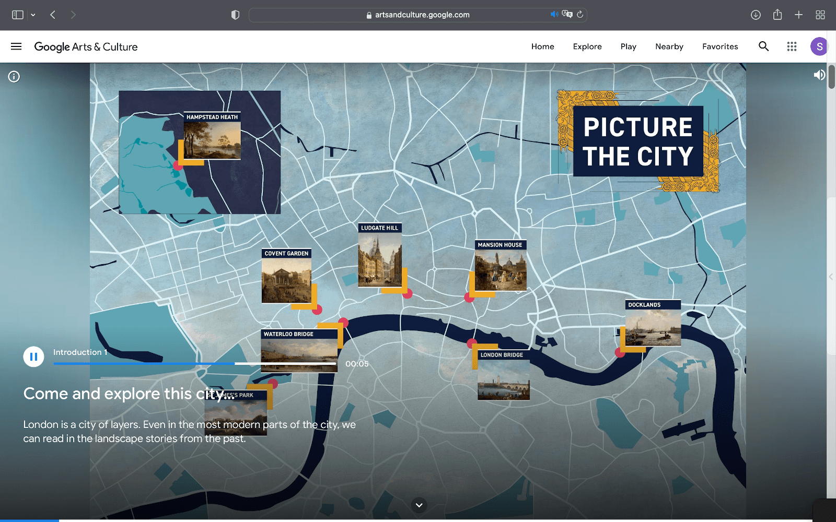Screen dimensions: 836x522
Task: Pause the Introduction audio narration
Action: tap(33, 357)
